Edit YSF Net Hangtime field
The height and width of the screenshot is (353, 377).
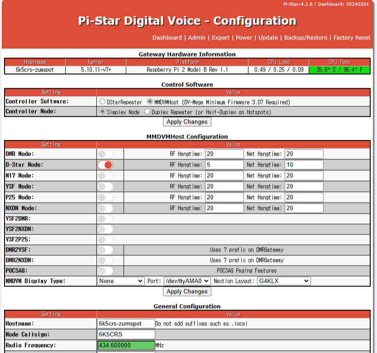pos(304,186)
